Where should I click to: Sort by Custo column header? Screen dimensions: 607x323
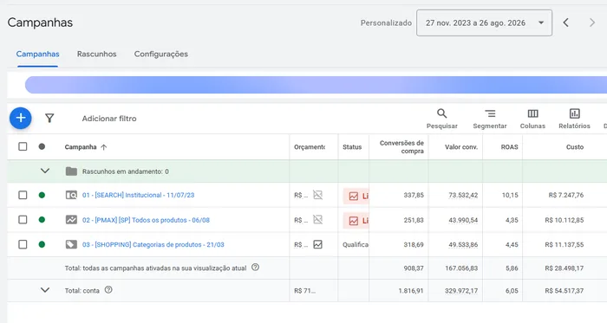pyautogui.click(x=575, y=147)
